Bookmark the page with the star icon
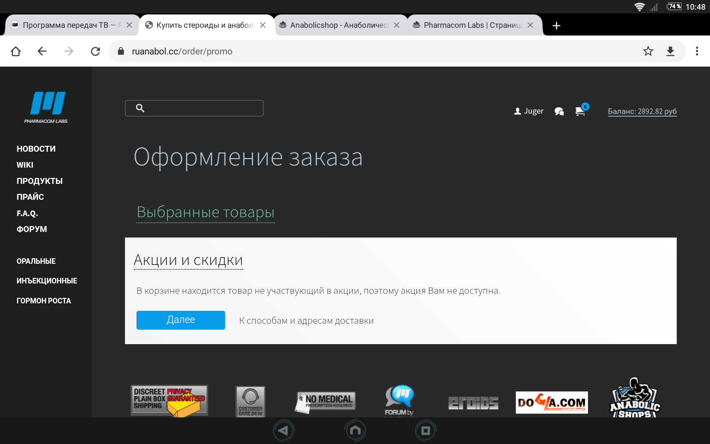710x444 pixels. [648, 51]
